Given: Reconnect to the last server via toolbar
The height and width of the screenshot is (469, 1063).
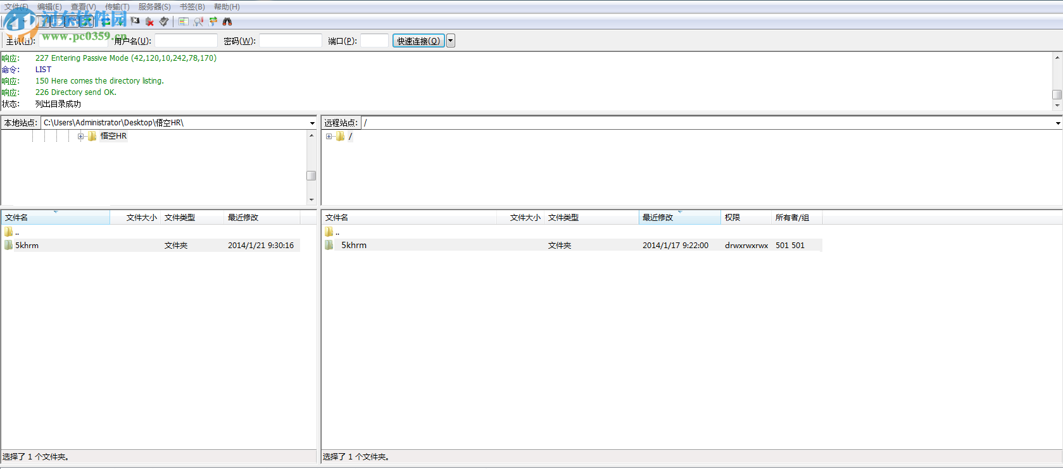Looking at the screenshot, I should [164, 22].
